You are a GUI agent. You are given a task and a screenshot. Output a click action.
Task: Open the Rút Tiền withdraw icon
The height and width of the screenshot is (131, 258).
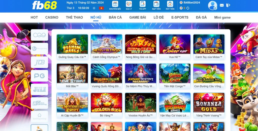(170, 4)
